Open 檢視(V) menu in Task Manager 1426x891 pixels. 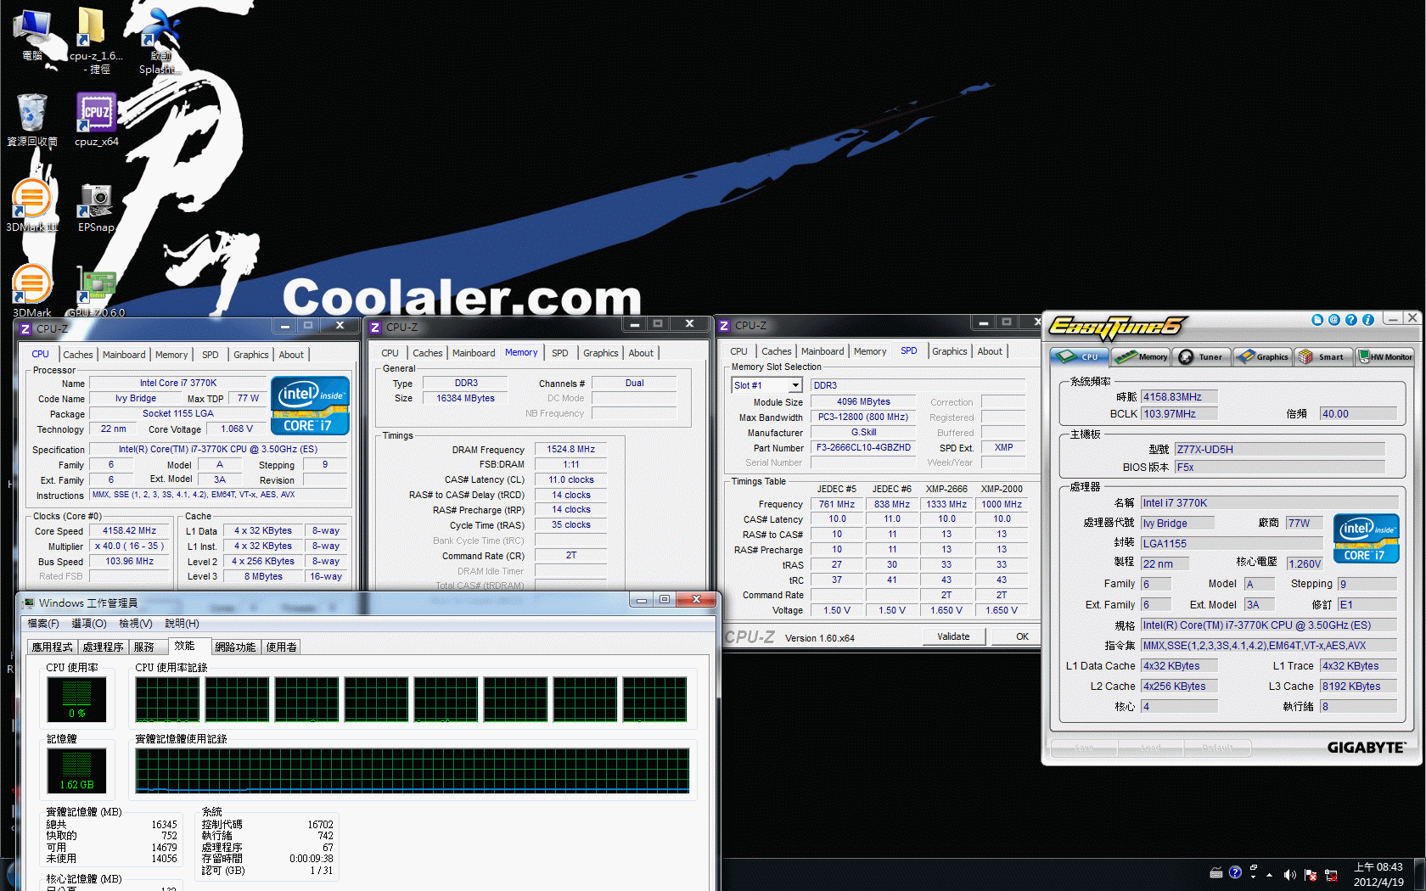point(136,624)
